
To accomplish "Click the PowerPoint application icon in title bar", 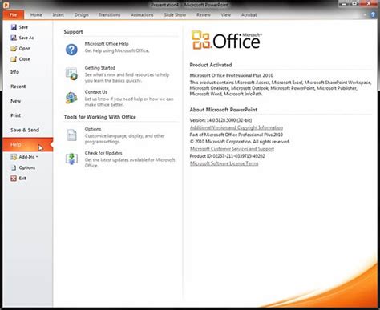I will tap(6, 5).
